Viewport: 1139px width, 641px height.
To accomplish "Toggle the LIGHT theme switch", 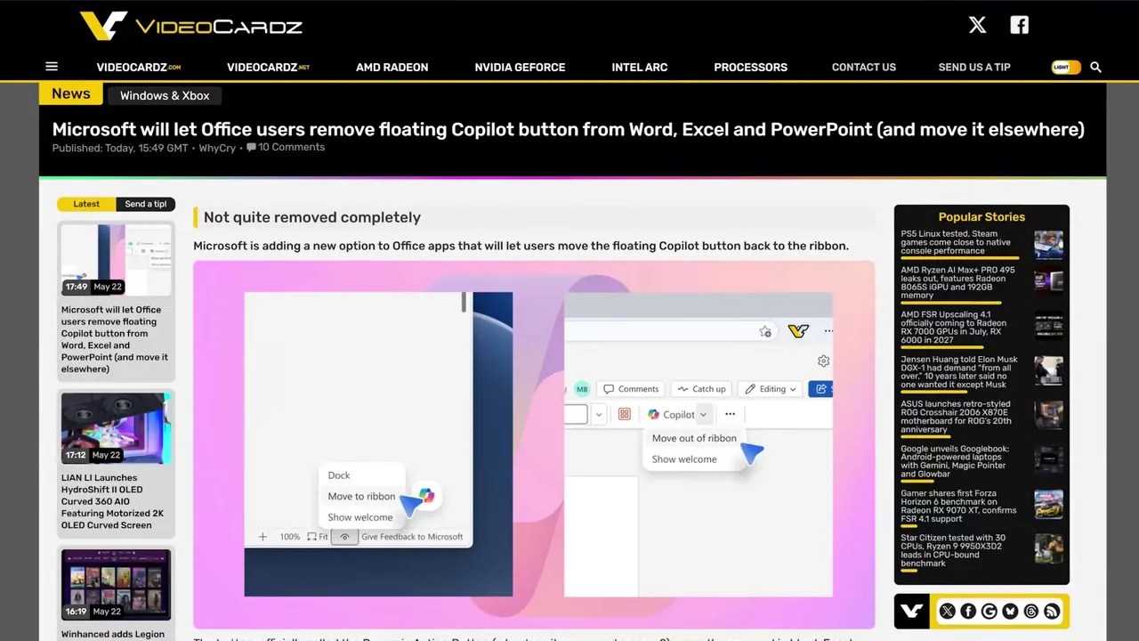I will tap(1066, 67).
